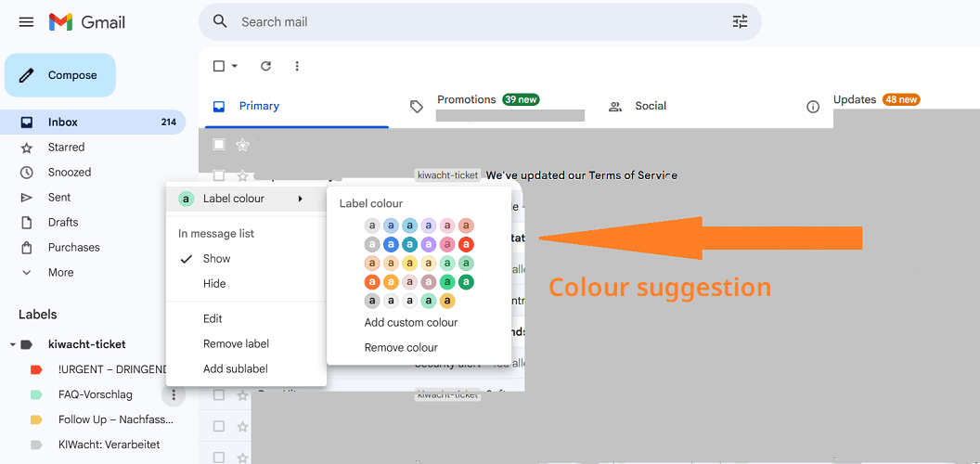This screenshot has height=464, width=980.
Task: Star the Terms of Service email
Action: (242, 175)
